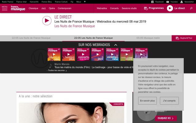The height and width of the screenshot is (123, 196).
Task: Click the France Musique logo
Action: 18,8
